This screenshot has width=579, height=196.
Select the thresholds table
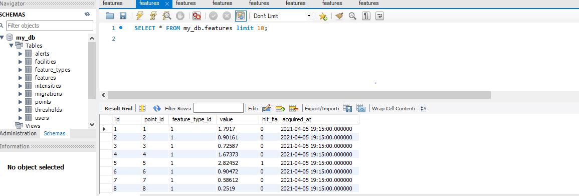48,110
